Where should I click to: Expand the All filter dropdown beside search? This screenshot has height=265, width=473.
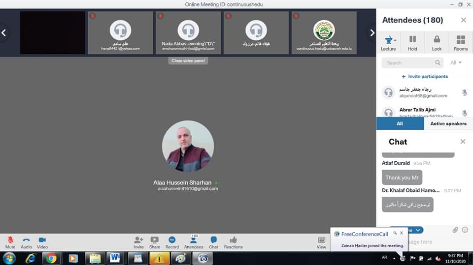pos(456,63)
